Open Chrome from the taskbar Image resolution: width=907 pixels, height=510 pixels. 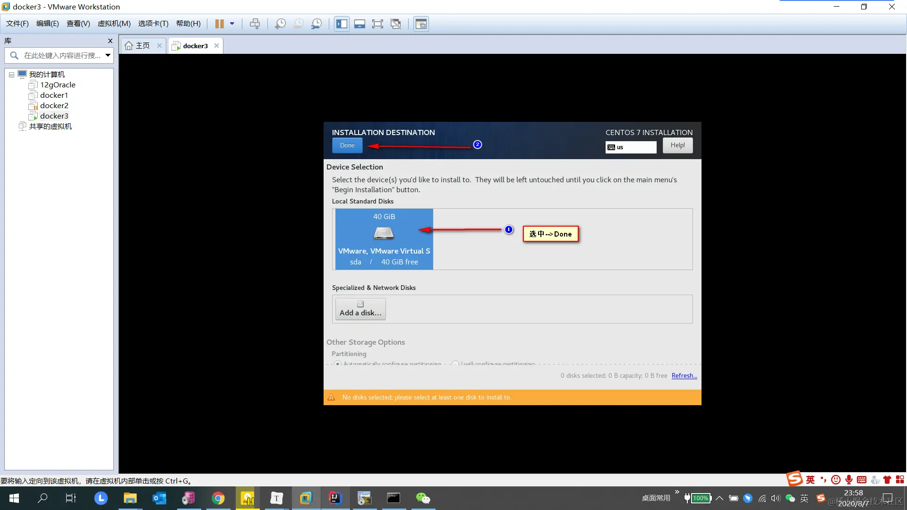point(218,498)
